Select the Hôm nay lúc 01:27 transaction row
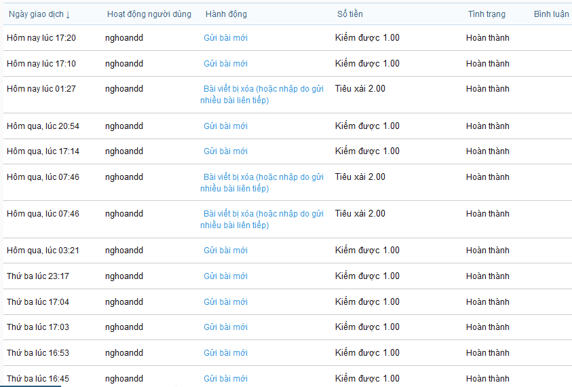 288,94
